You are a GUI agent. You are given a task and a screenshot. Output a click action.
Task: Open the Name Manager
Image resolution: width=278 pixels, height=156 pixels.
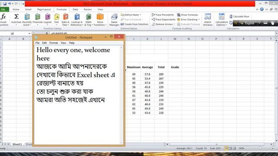pos(114,19)
